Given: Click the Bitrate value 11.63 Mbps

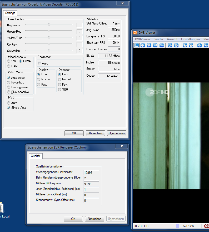Looking at the screenshot, I should [x=109, y=56].
